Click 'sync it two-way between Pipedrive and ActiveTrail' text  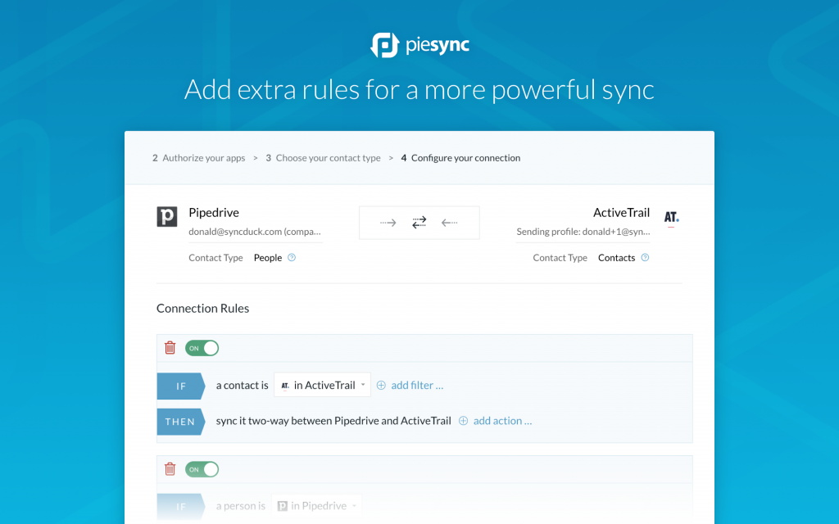click(x=333, y=421)
